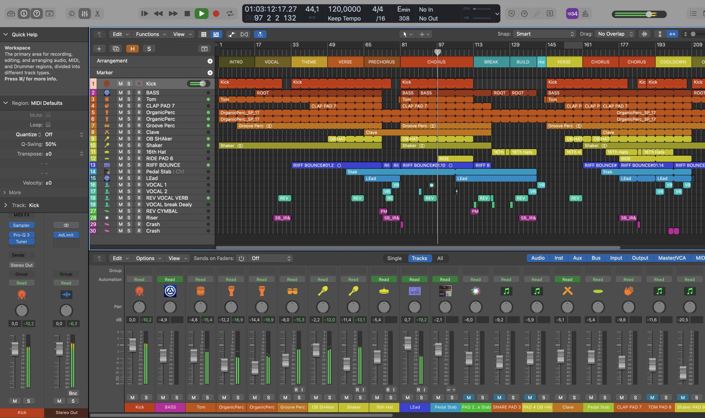Click the Rewind transport button
This screenshot has height=418, width=705.
[x=158, y=13]
